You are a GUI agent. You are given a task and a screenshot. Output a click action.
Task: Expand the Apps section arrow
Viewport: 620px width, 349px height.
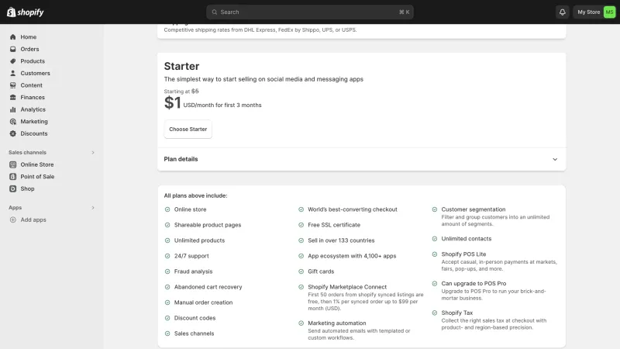93,207
